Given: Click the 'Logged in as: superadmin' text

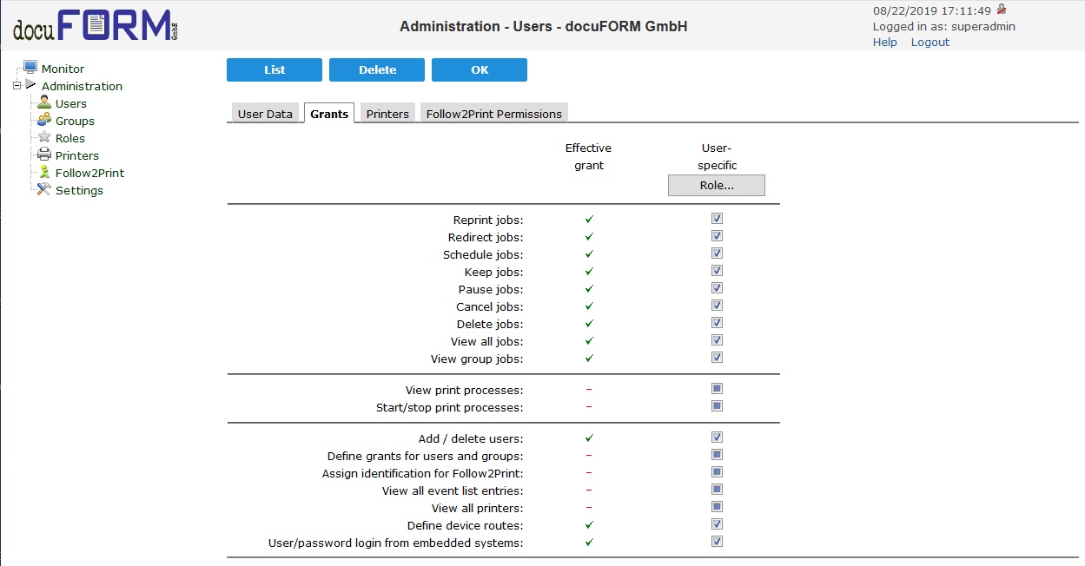Looking at the screenshot, I should point(943,26).
